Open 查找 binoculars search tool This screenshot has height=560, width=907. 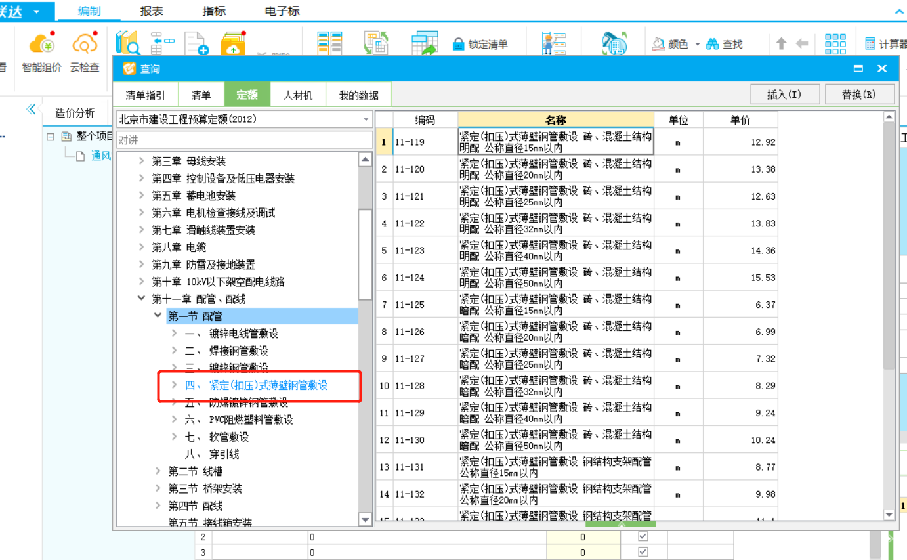pyautogui.click(x=725, y=45)
